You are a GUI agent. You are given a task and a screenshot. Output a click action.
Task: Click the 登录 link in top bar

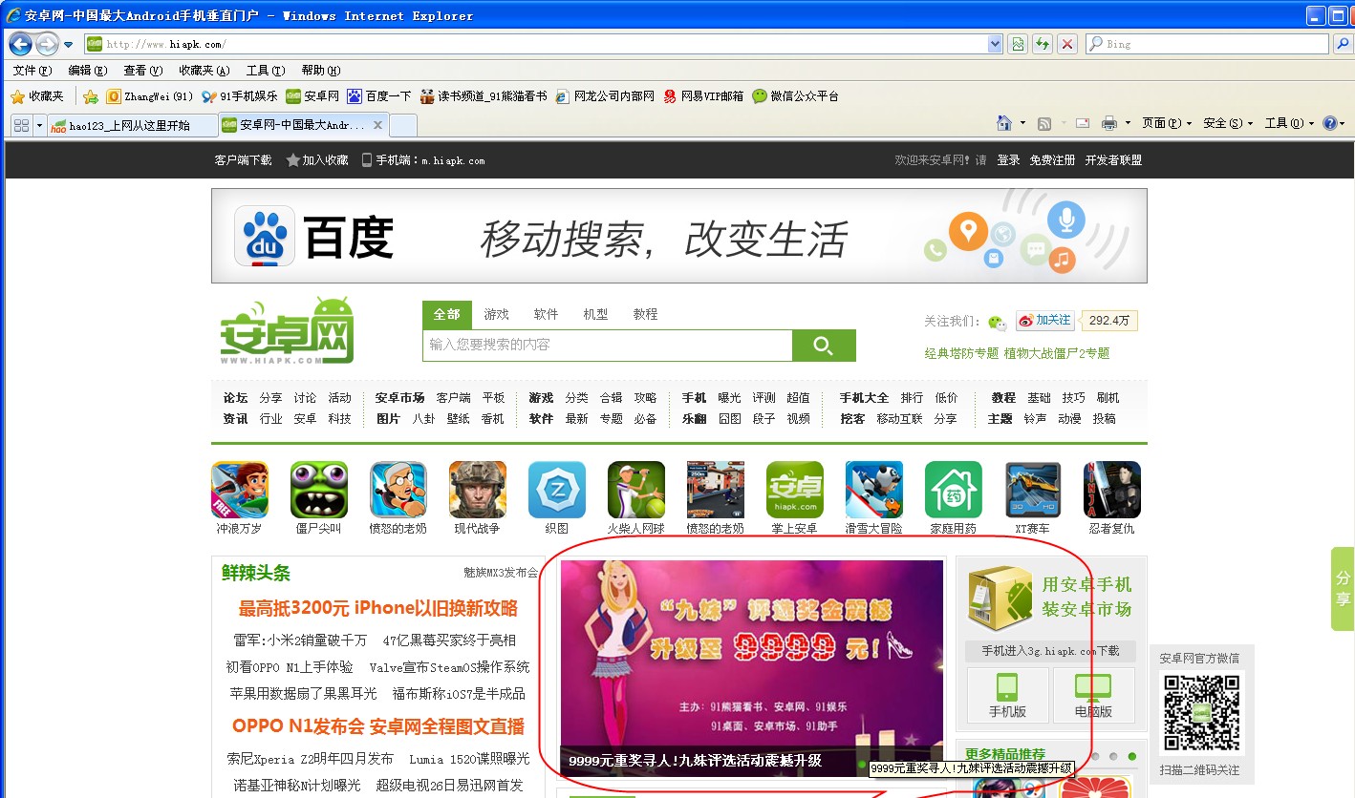1008,160
